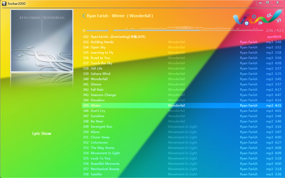Click Ryan Farish artist in Holding Hands row
Image resolution: width=285 pixels, height=178 pixels.
tap(249, 42)
